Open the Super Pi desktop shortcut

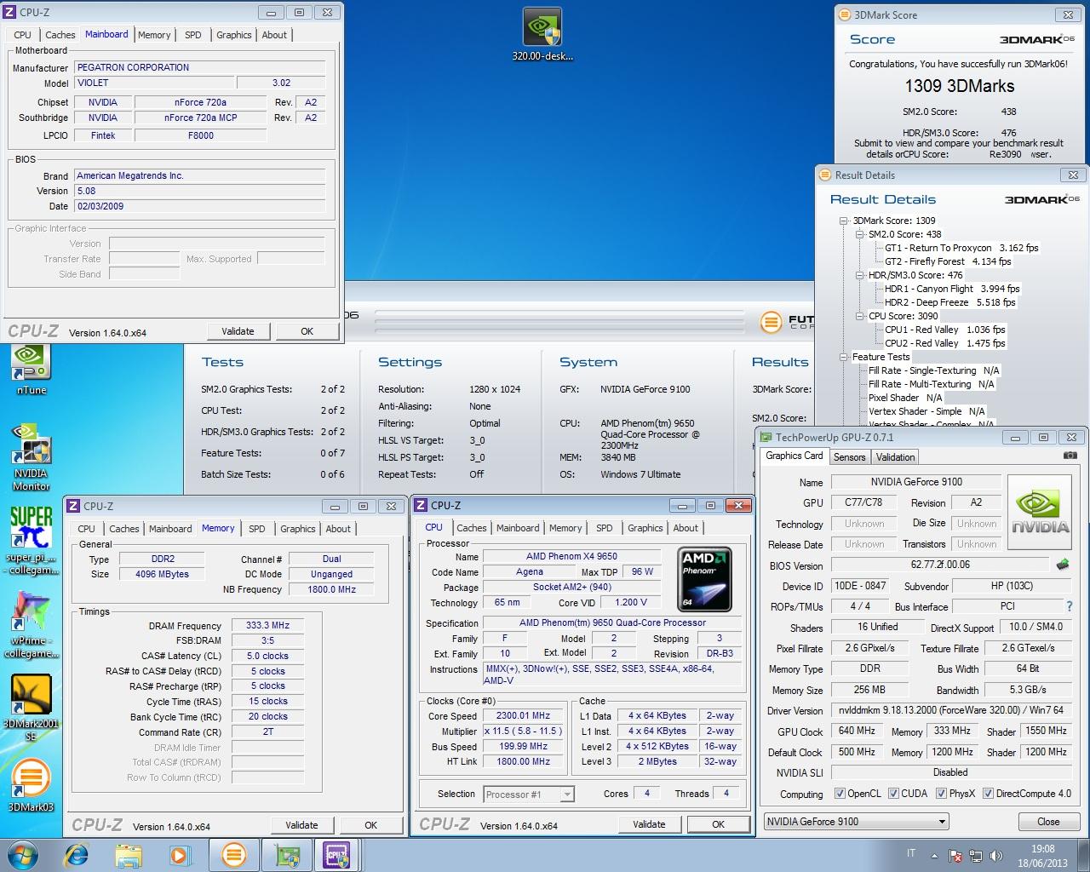[x=31, y=539]
